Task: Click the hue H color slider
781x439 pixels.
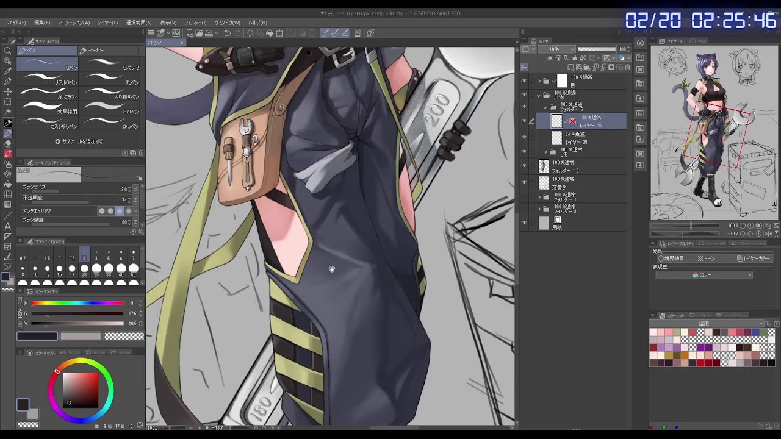Action: click(x=77, y=303)
